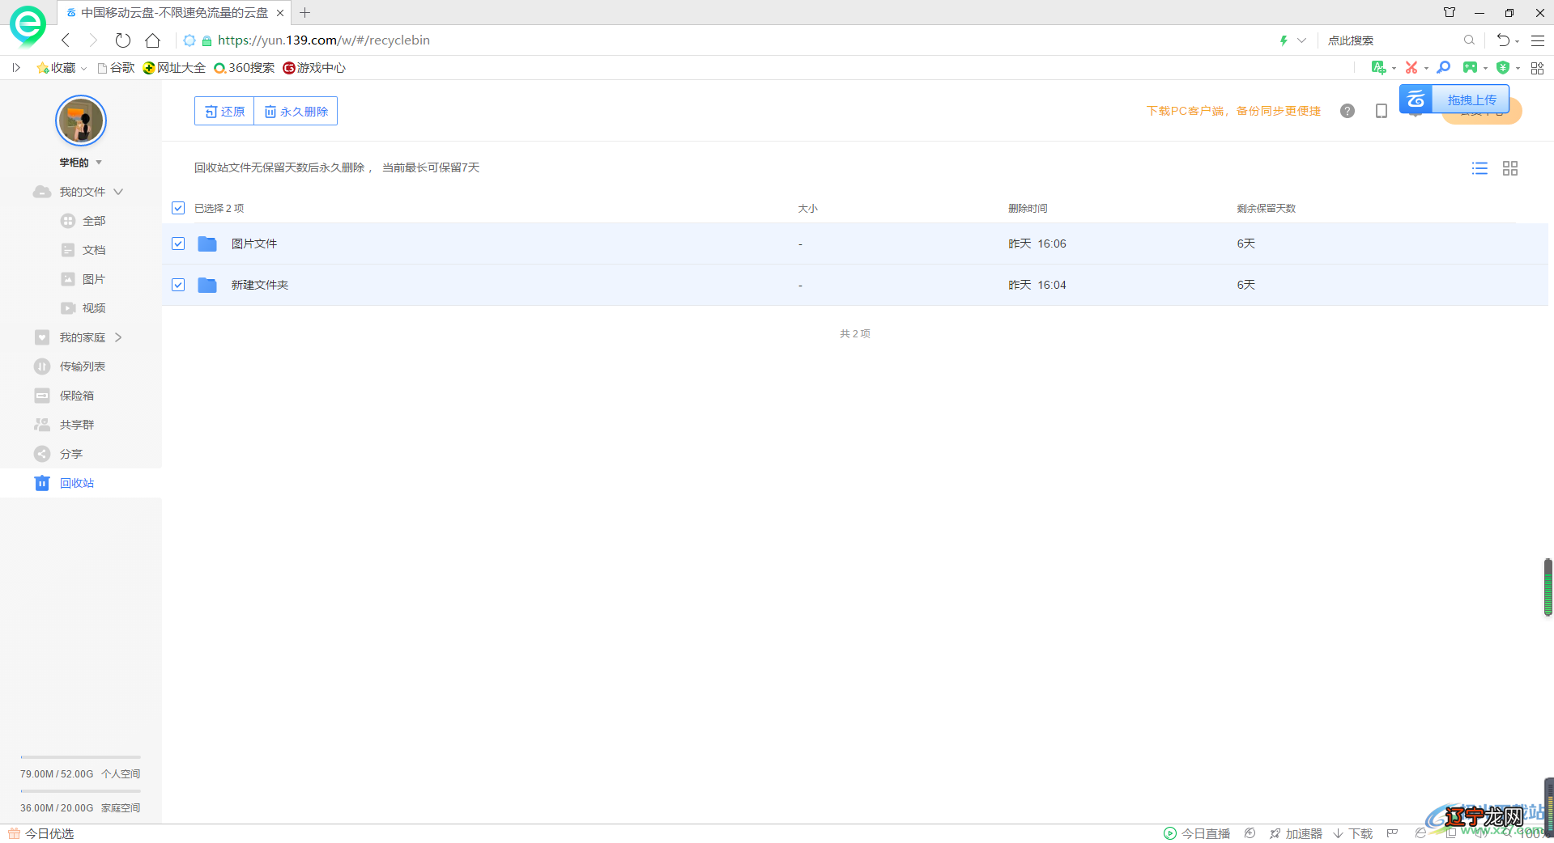
Task: Click the user avatar picture
Action: click(x=80, y=121)
